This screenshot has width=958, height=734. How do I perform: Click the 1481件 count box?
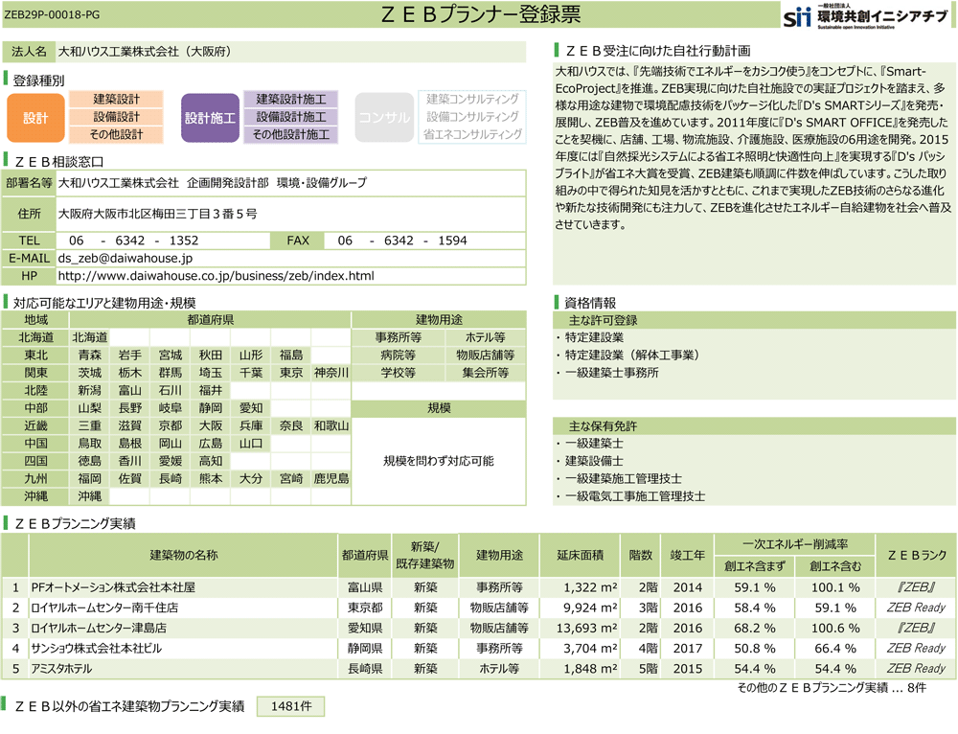pos(291,706)
